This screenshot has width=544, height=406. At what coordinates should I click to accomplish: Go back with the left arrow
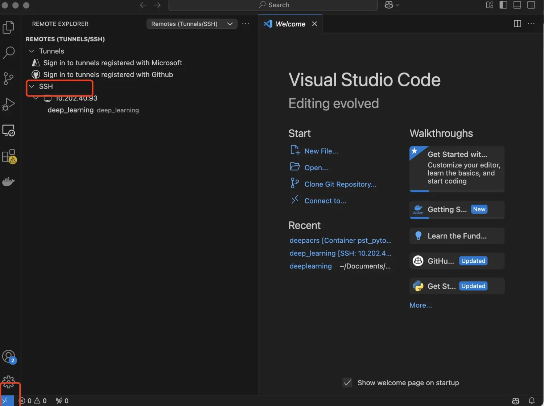tap(143, 5)
